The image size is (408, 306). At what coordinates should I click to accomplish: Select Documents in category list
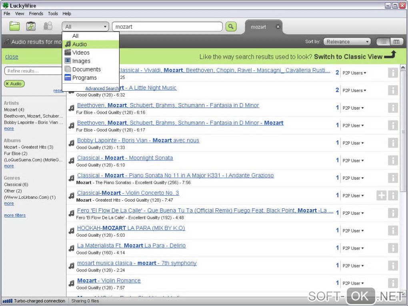[x=90, y=69]
